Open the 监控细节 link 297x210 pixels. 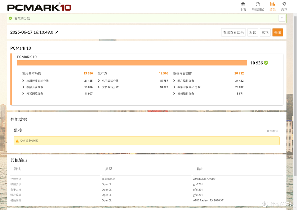272,131
